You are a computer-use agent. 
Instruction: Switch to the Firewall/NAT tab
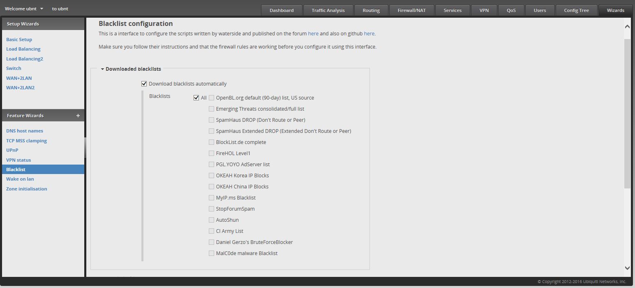click(x=411, y=10)
